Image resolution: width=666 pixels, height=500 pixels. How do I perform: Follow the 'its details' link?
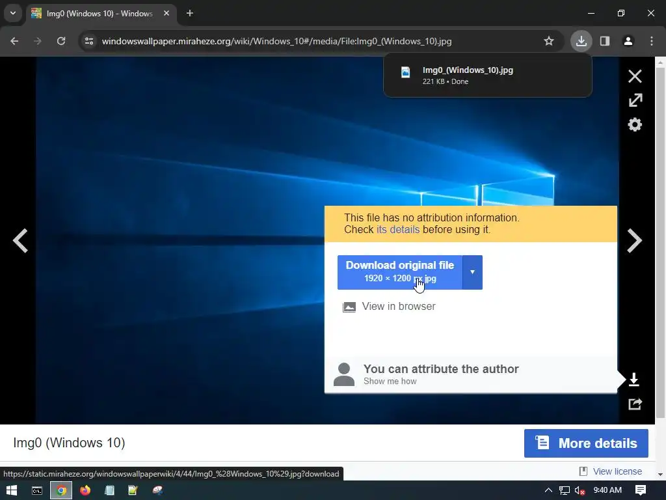pos(398,230)
